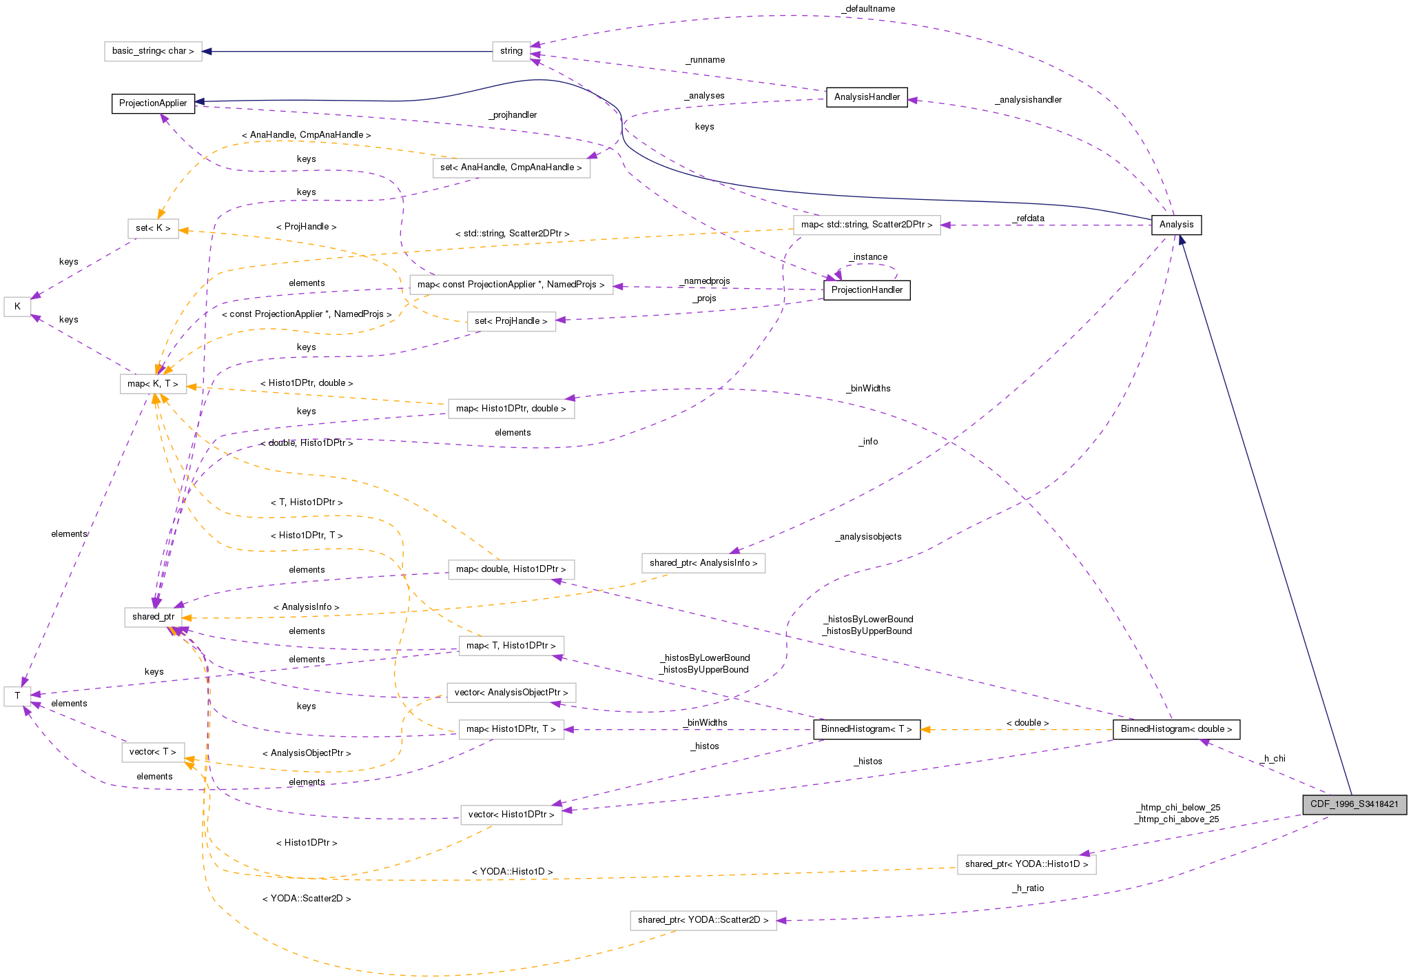Click the _refdata edge label

(1029, 218)
